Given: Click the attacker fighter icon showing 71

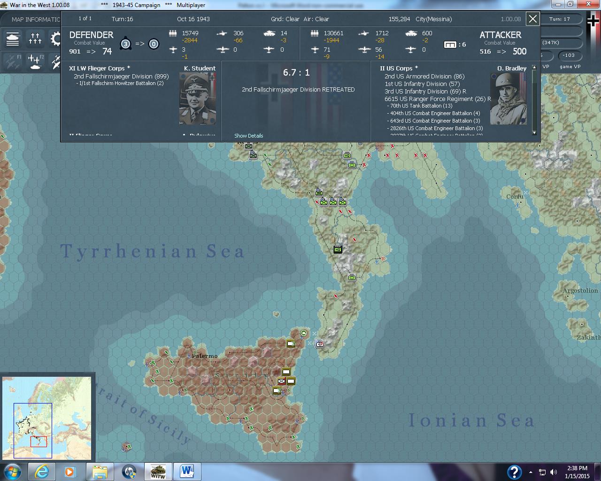Looking at the screenshot, I should pos(315,49).
